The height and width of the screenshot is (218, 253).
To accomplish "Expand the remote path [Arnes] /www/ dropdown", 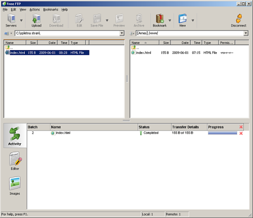I will pos(246,33).
